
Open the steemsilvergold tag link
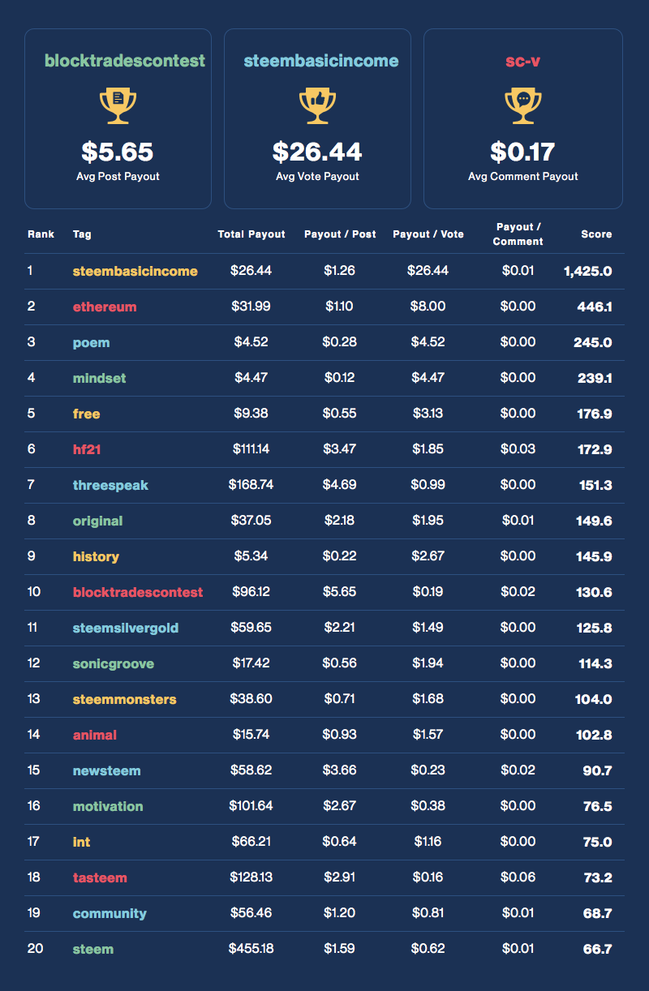pos(126,628)
